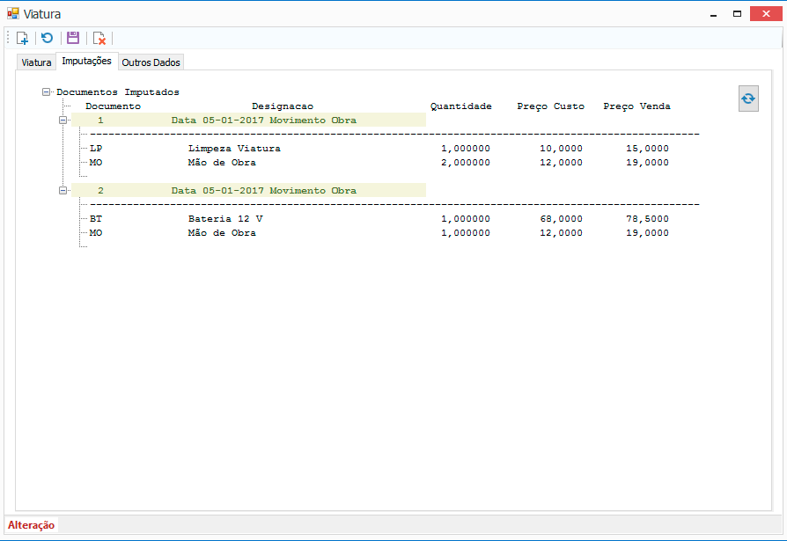Select the Imputações tab
This screenshot has width=787, height=541.
click(87, 61)
